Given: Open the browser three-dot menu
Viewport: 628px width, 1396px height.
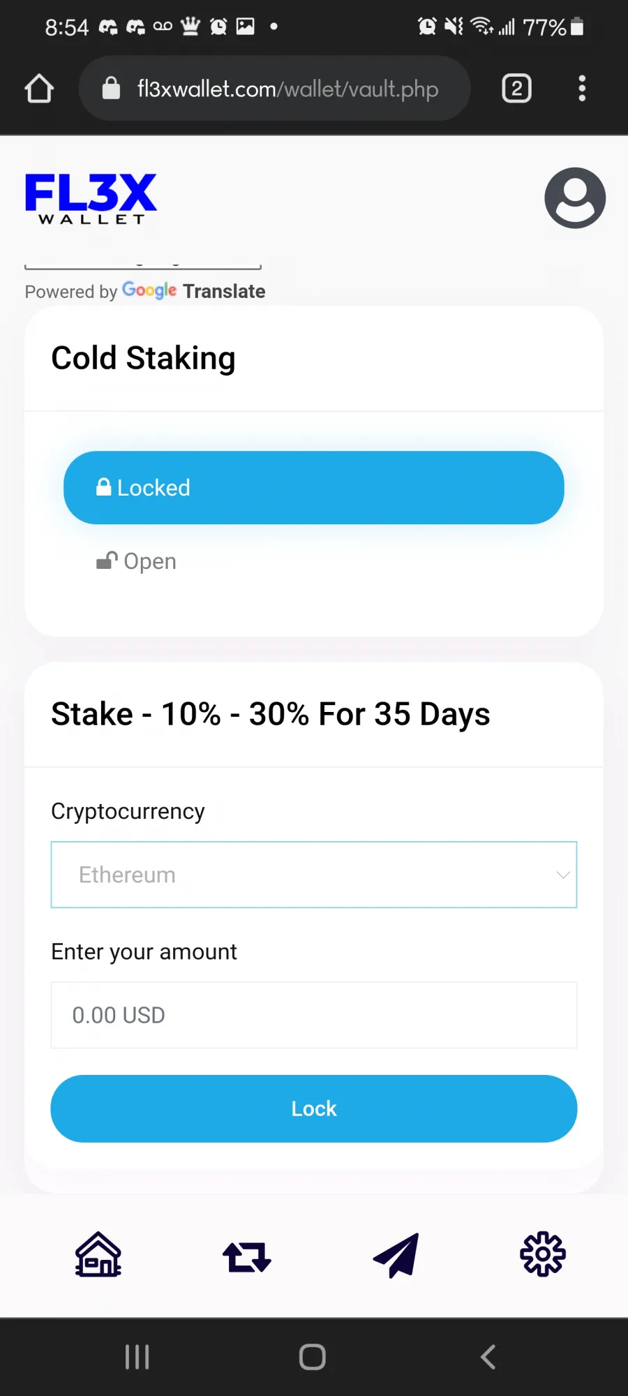Looking at the screenshot, I should coord(582,89).
